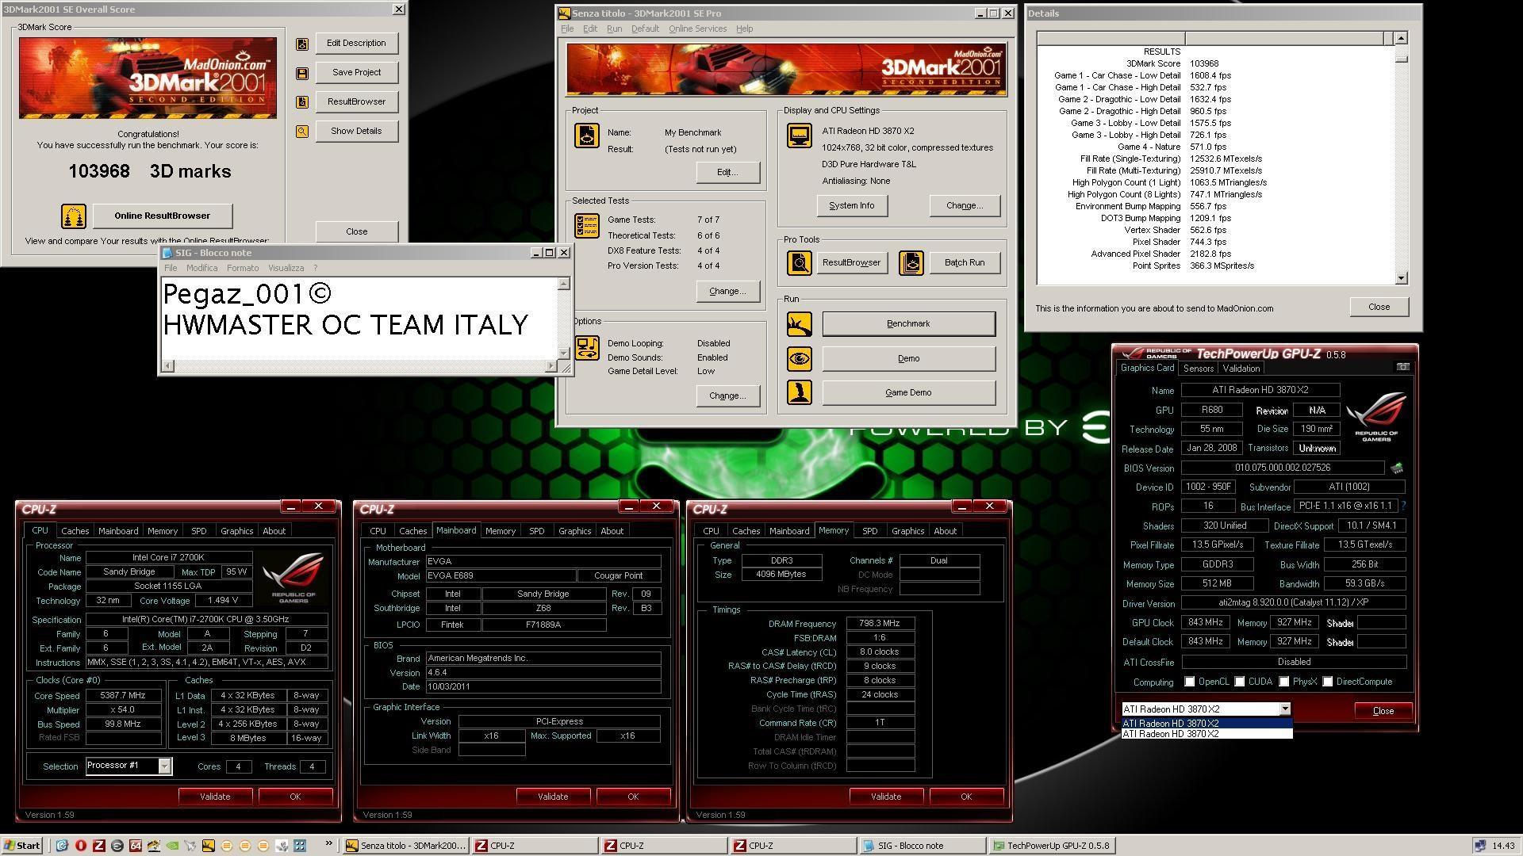Click the Details list scroll-down arrow

1401,277
